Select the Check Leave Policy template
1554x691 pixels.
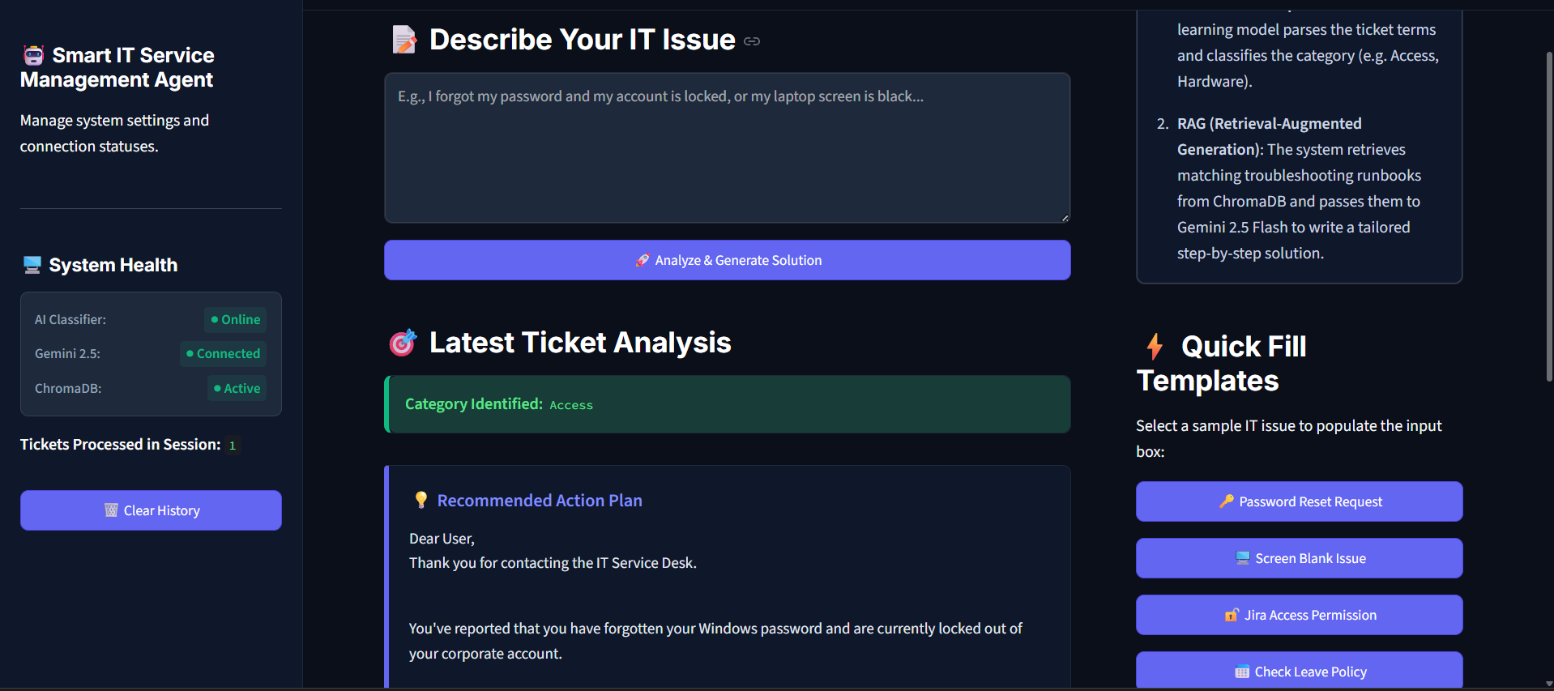point(1300,671)
